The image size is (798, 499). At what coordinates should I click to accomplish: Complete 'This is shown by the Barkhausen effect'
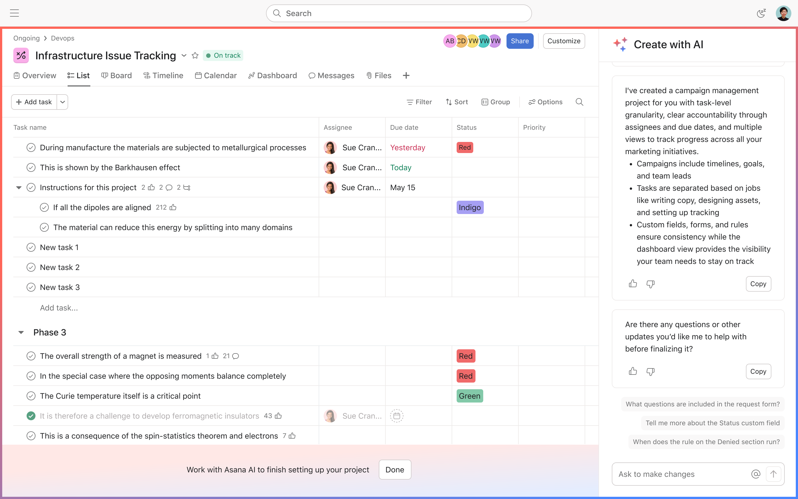tap(31, 168)
